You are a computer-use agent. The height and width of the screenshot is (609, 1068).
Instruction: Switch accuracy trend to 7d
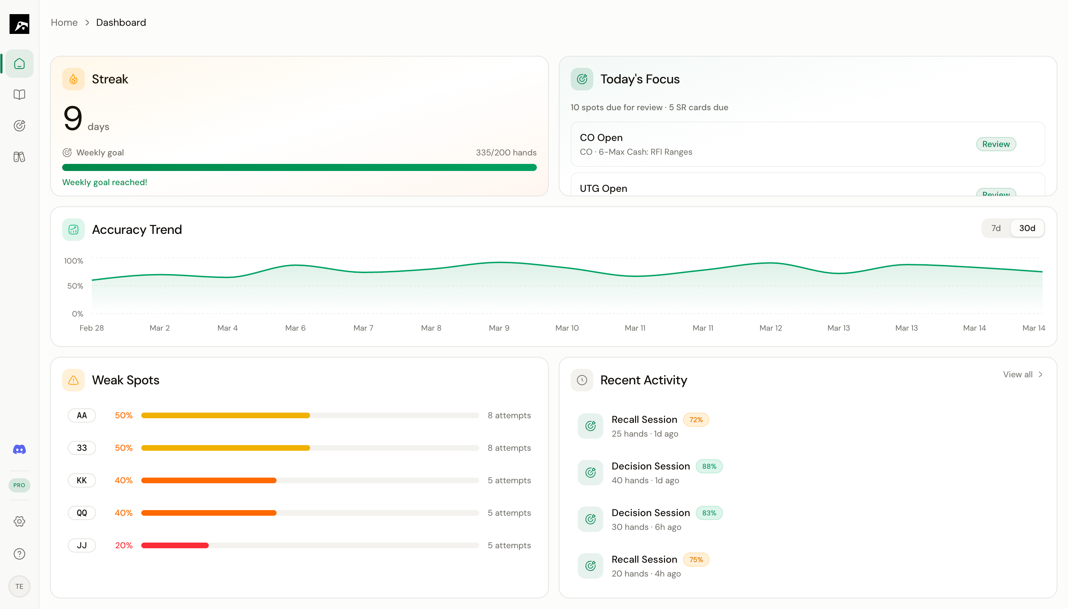[x=996, y=228]
